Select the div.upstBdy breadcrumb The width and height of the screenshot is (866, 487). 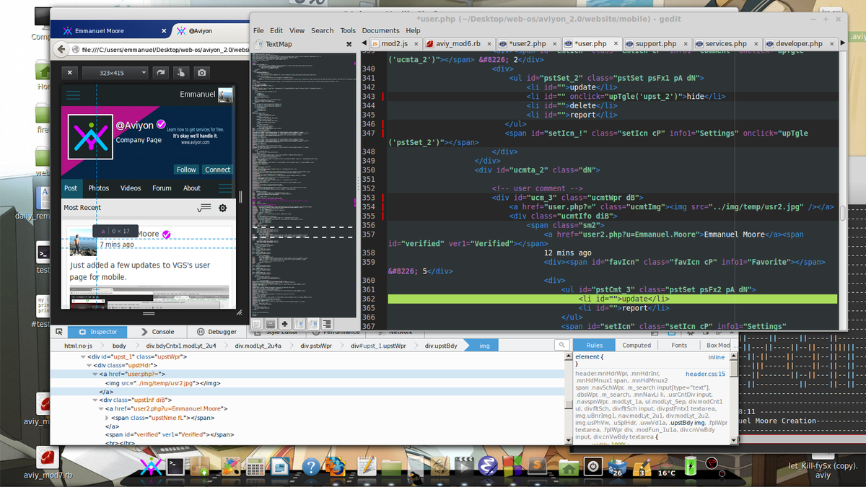(x=441, y=346)
